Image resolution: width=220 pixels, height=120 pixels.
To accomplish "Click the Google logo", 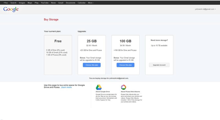I will [11, 9].
